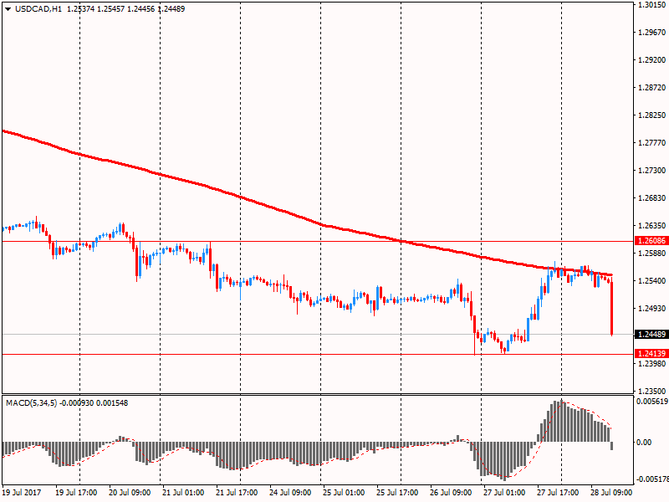Click the 1.29200 price scale value

tap(651, 60)
